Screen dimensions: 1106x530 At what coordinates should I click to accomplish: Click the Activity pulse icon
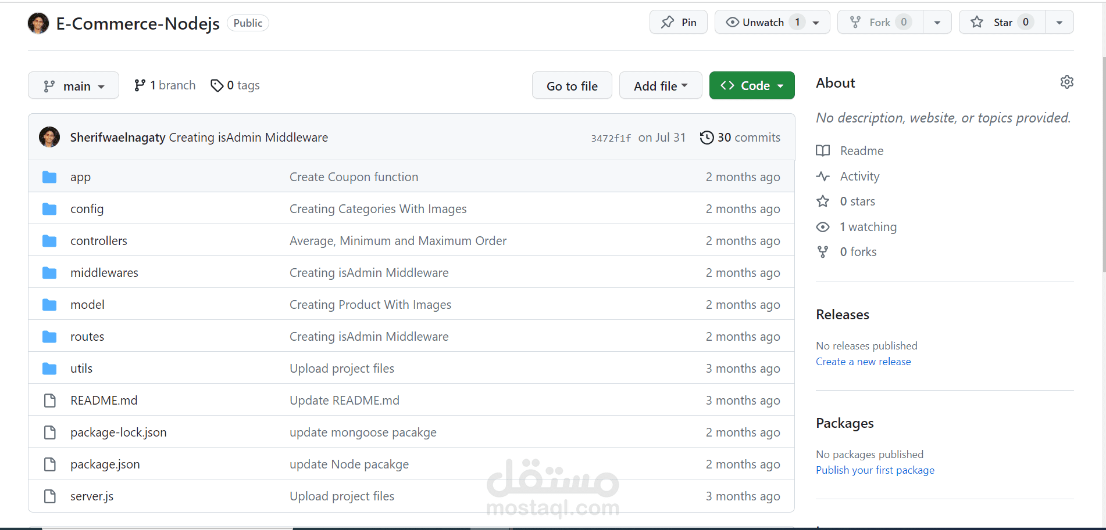tap(823, 176)
